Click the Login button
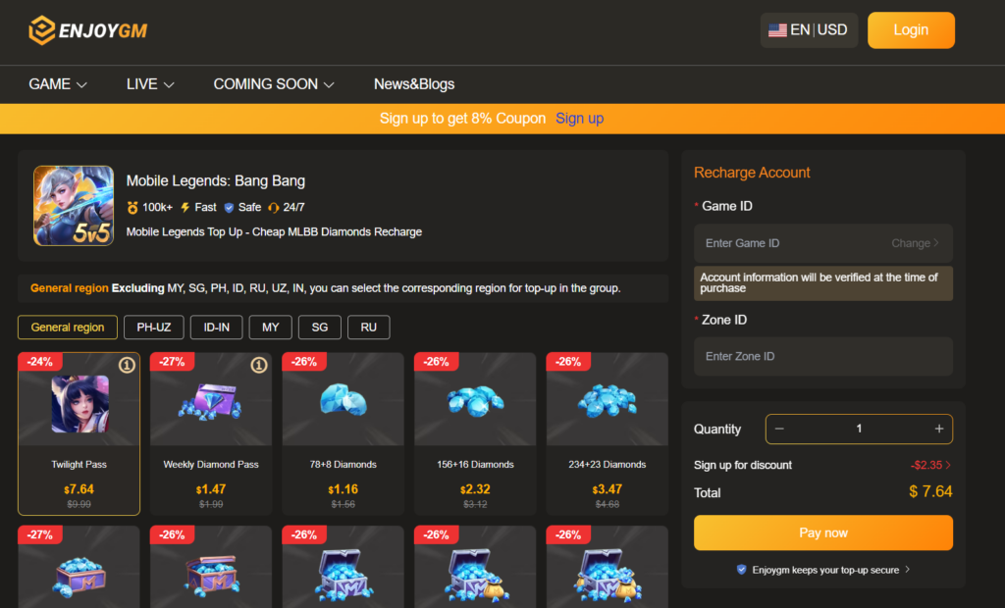Image resolution: width=1005 pixels, height=608 pixels. 911,30
